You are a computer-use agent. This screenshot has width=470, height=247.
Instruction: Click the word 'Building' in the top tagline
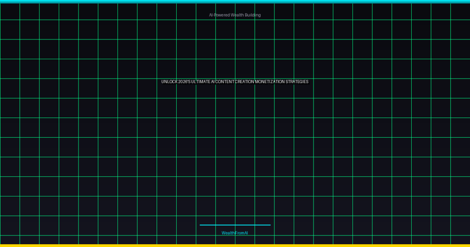(253, 15)
